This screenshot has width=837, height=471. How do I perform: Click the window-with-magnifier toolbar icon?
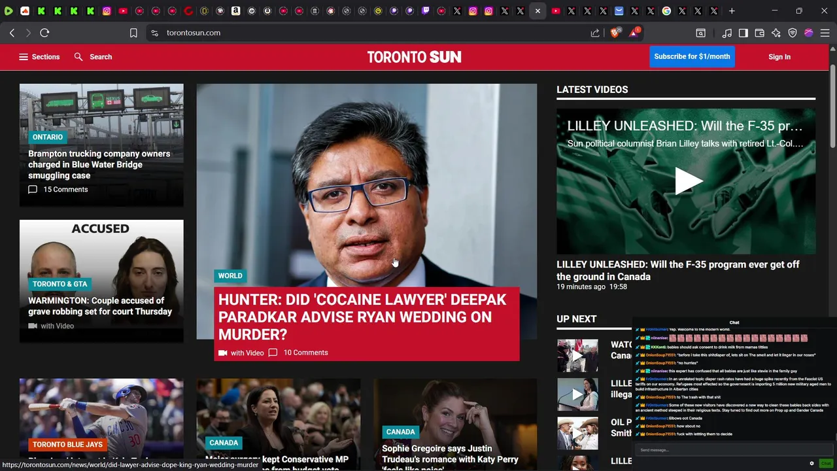point(700,33)
